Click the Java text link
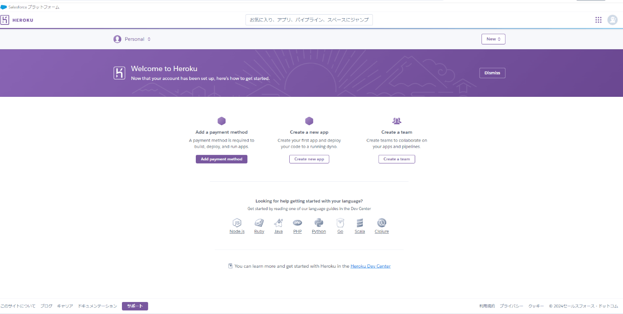This screenshot has width=623, height=314. [x=279, y=231]
